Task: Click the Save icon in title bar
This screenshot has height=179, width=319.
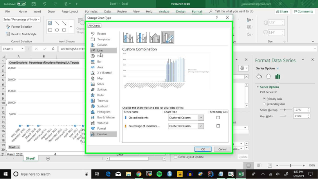Action: coord(34,4)
